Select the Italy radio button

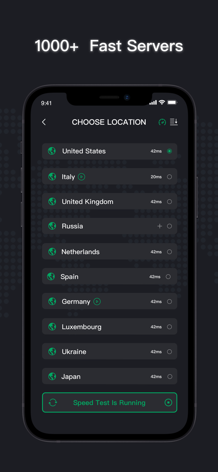170,177
